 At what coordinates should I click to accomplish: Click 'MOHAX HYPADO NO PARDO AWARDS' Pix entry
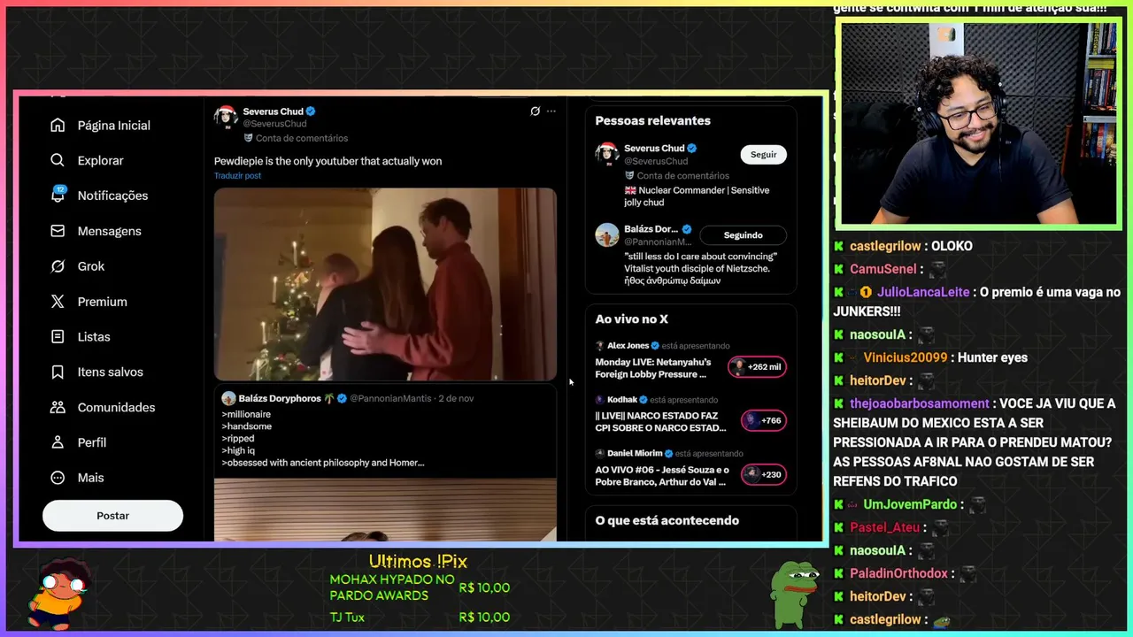[392, 587]
